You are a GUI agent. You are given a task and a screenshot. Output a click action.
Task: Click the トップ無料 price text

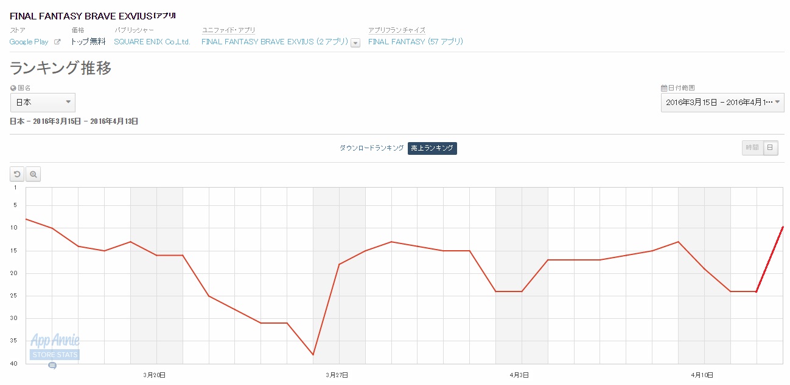pyautogui.click(x=88, y=42)
